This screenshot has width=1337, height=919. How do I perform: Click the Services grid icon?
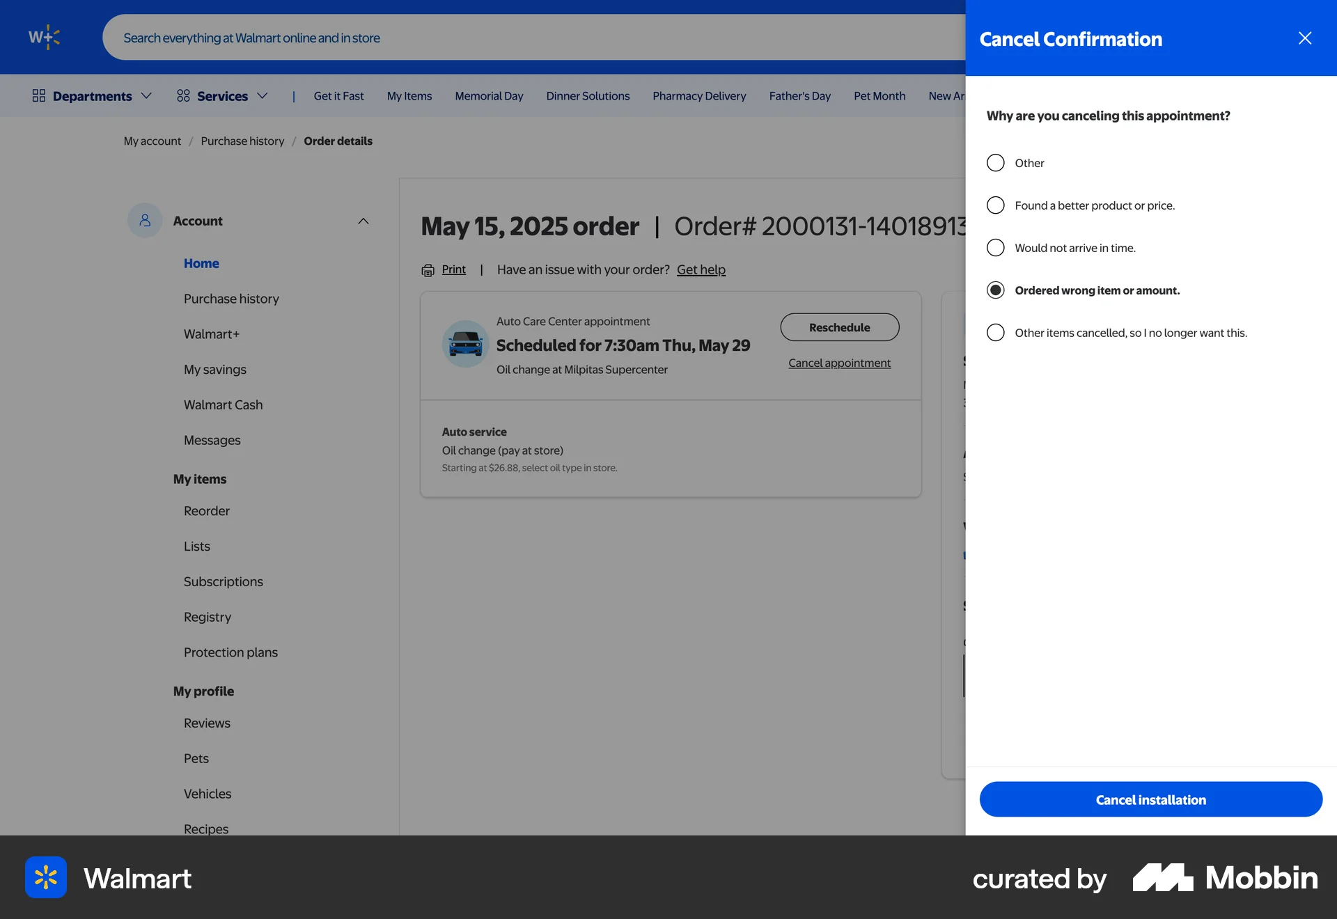click(x=182, y=95)
